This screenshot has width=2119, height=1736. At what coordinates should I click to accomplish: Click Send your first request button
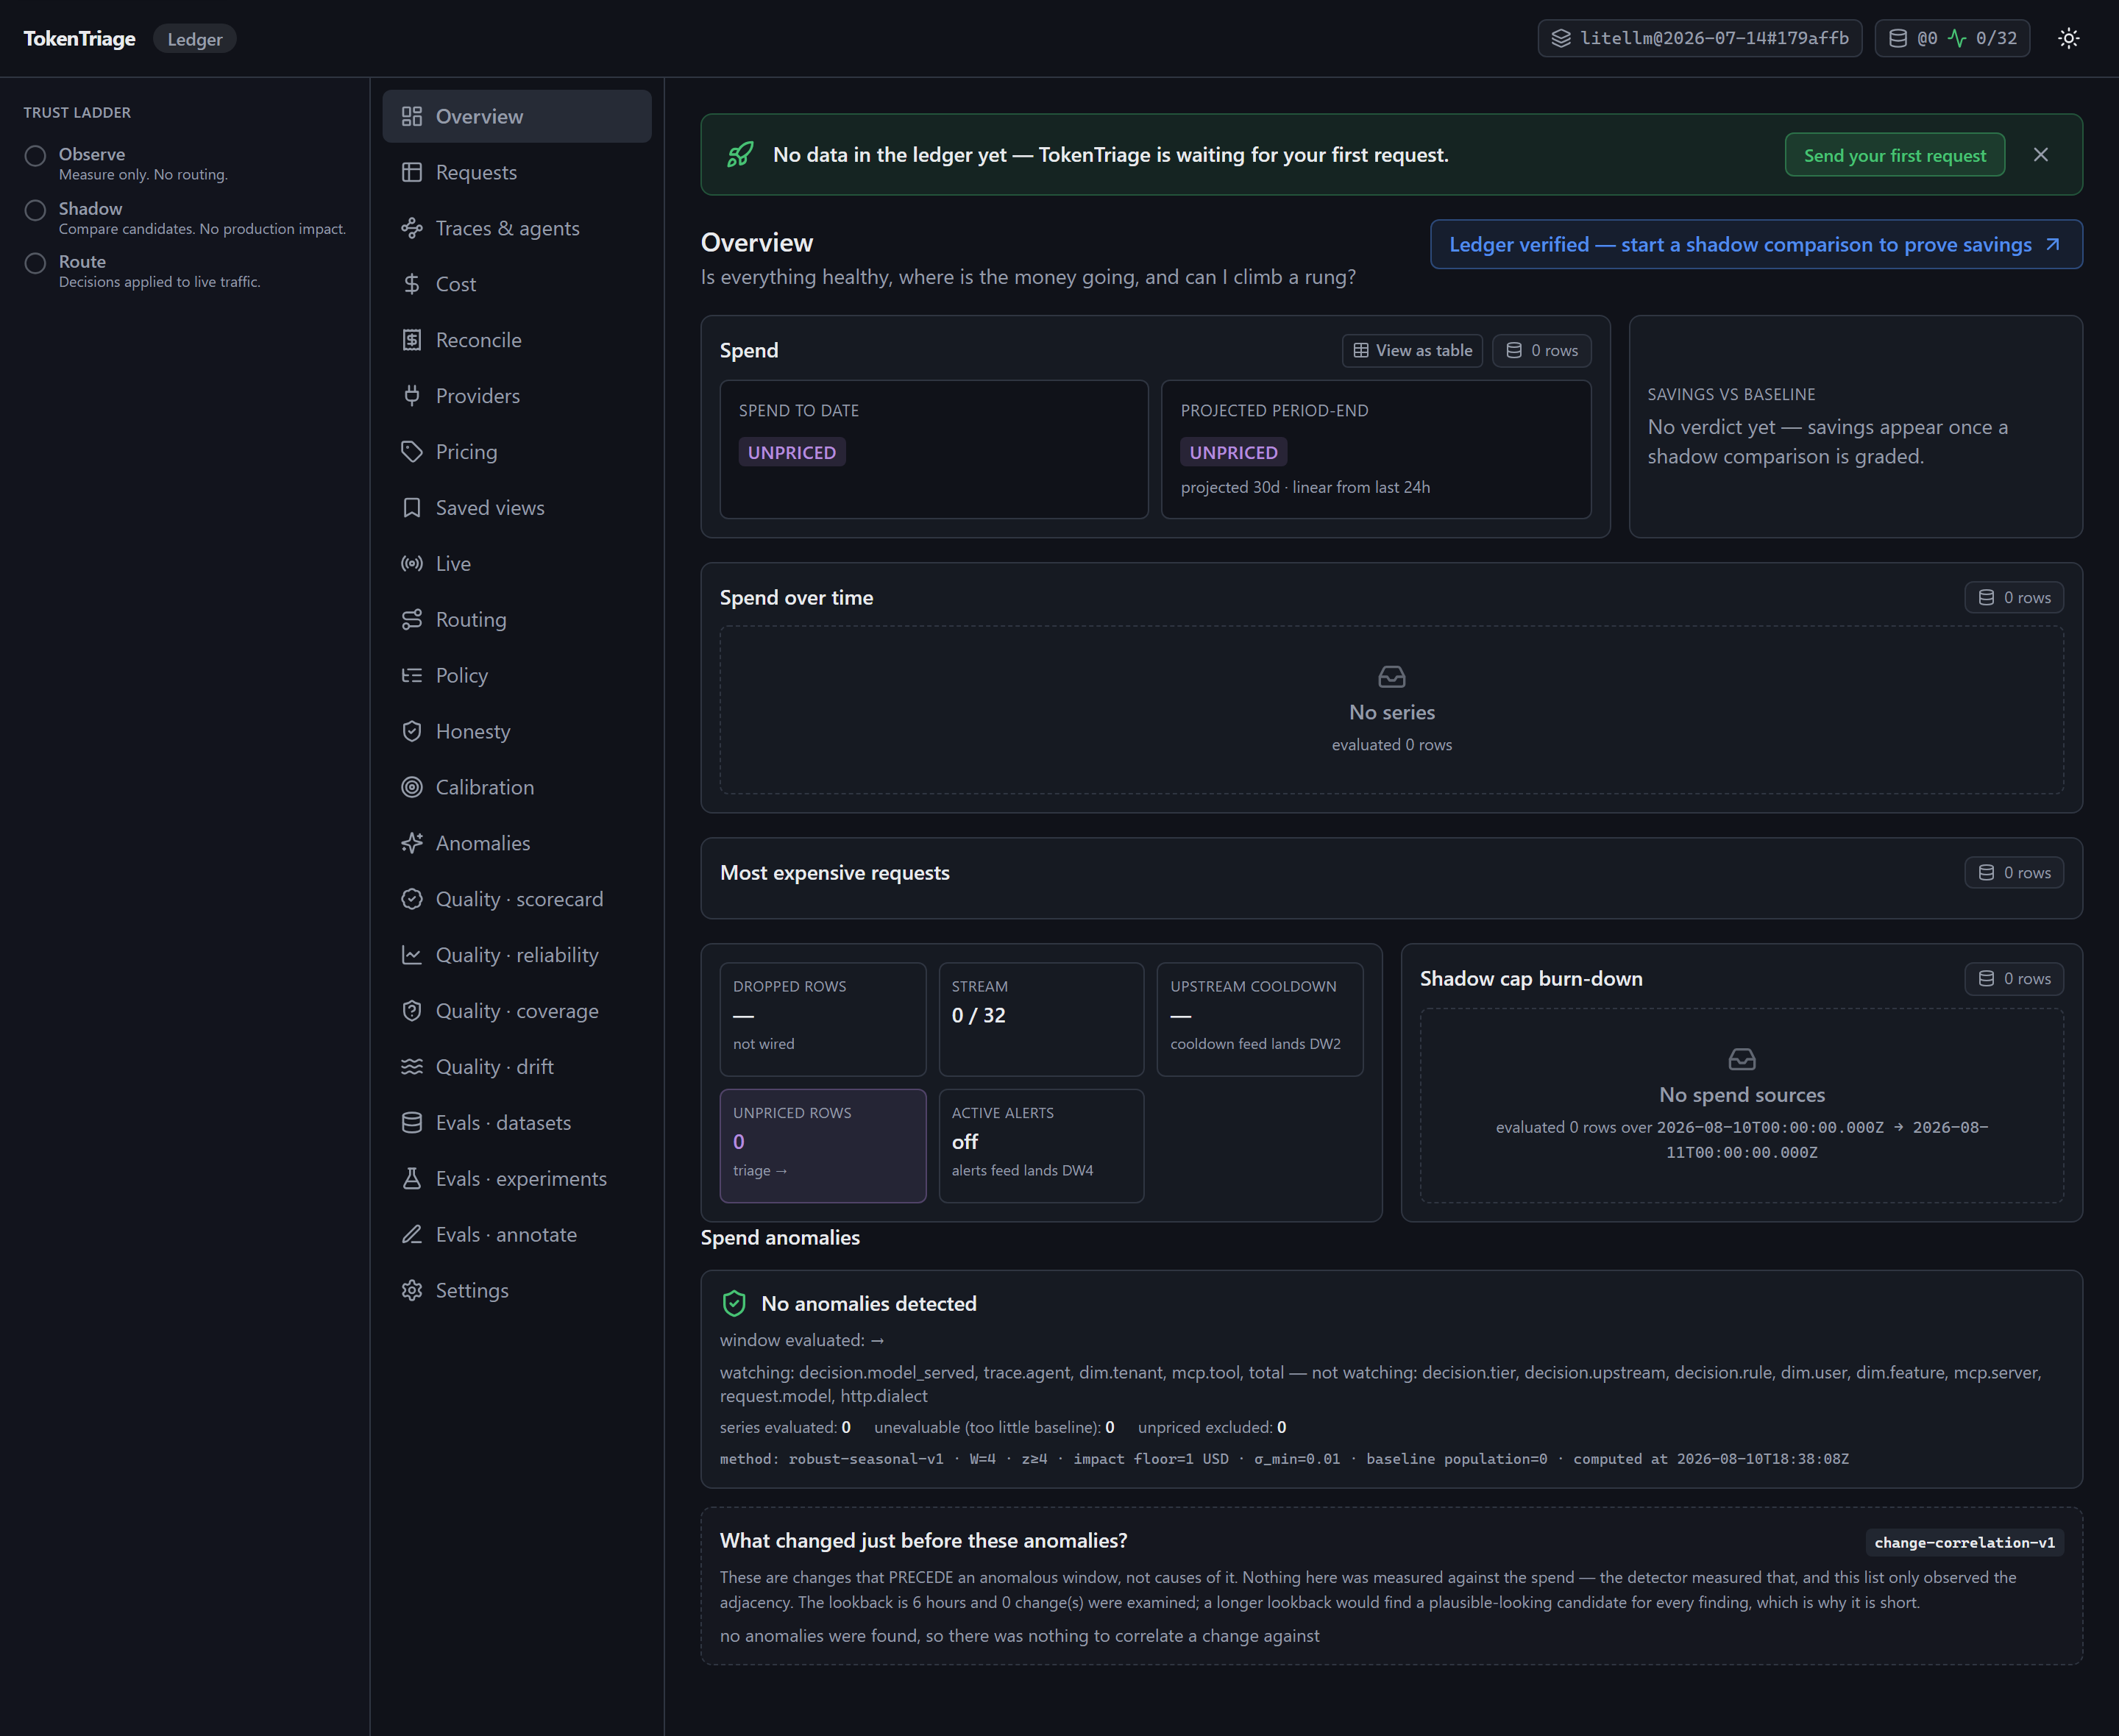coord(1894,155)
